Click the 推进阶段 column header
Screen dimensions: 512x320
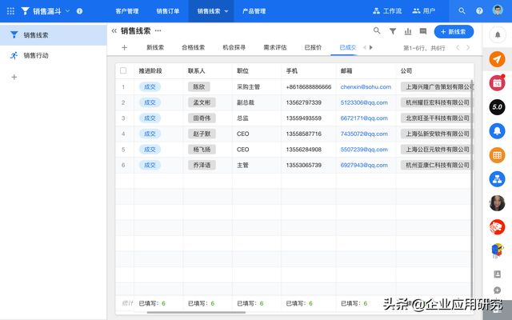[150, 71]
